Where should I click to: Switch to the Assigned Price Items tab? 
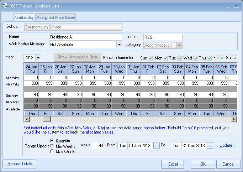(56, 17)
